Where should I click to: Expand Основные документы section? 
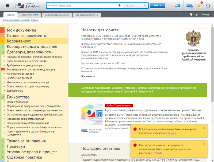(x=2, y=36)
